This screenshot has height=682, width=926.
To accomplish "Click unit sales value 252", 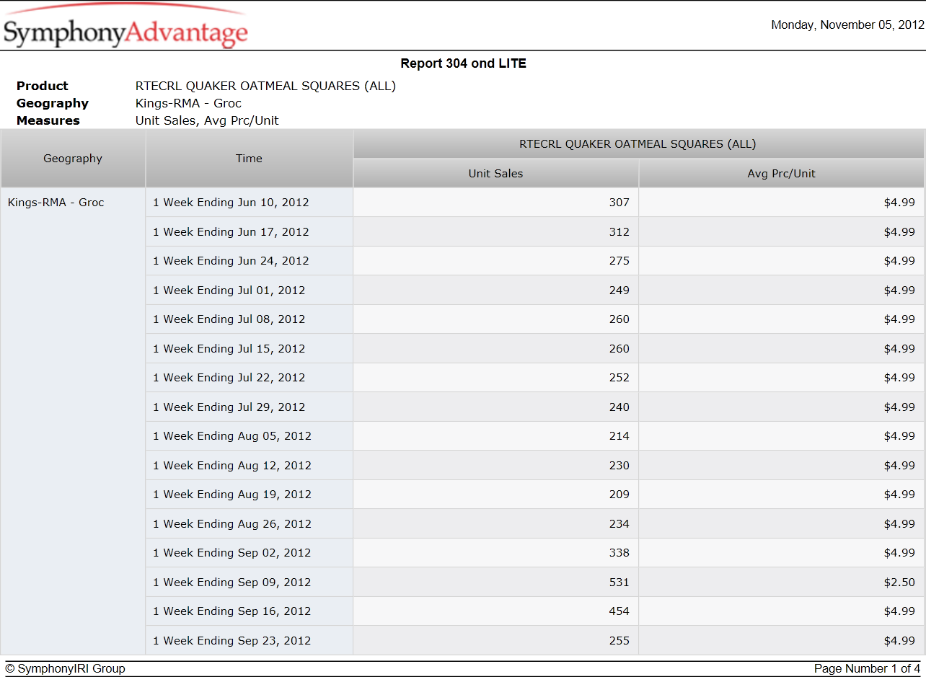I will point(619,378).
